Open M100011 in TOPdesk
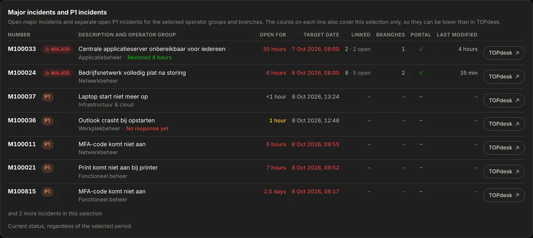 504,148
